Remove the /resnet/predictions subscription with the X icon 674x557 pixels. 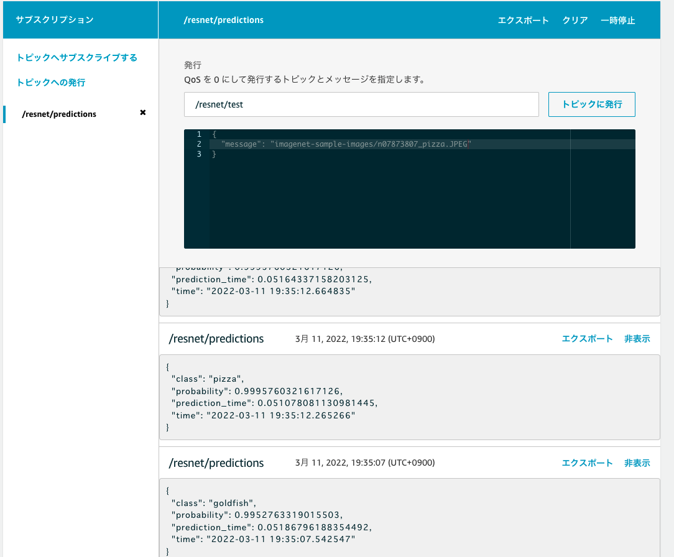(143, 113)
